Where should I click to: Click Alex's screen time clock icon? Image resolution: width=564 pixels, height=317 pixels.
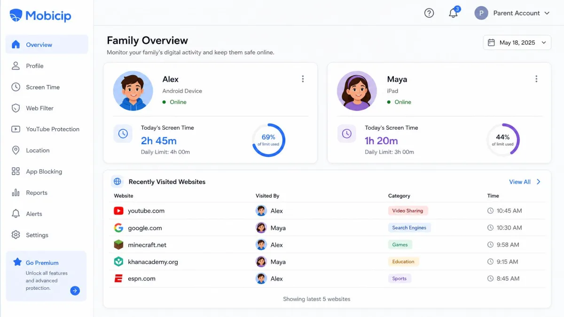point(123,134)
